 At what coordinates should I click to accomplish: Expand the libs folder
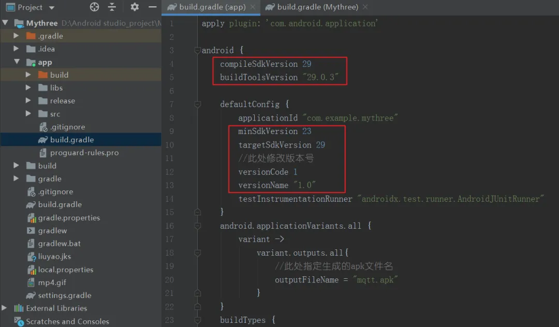[x=28, y=87]
